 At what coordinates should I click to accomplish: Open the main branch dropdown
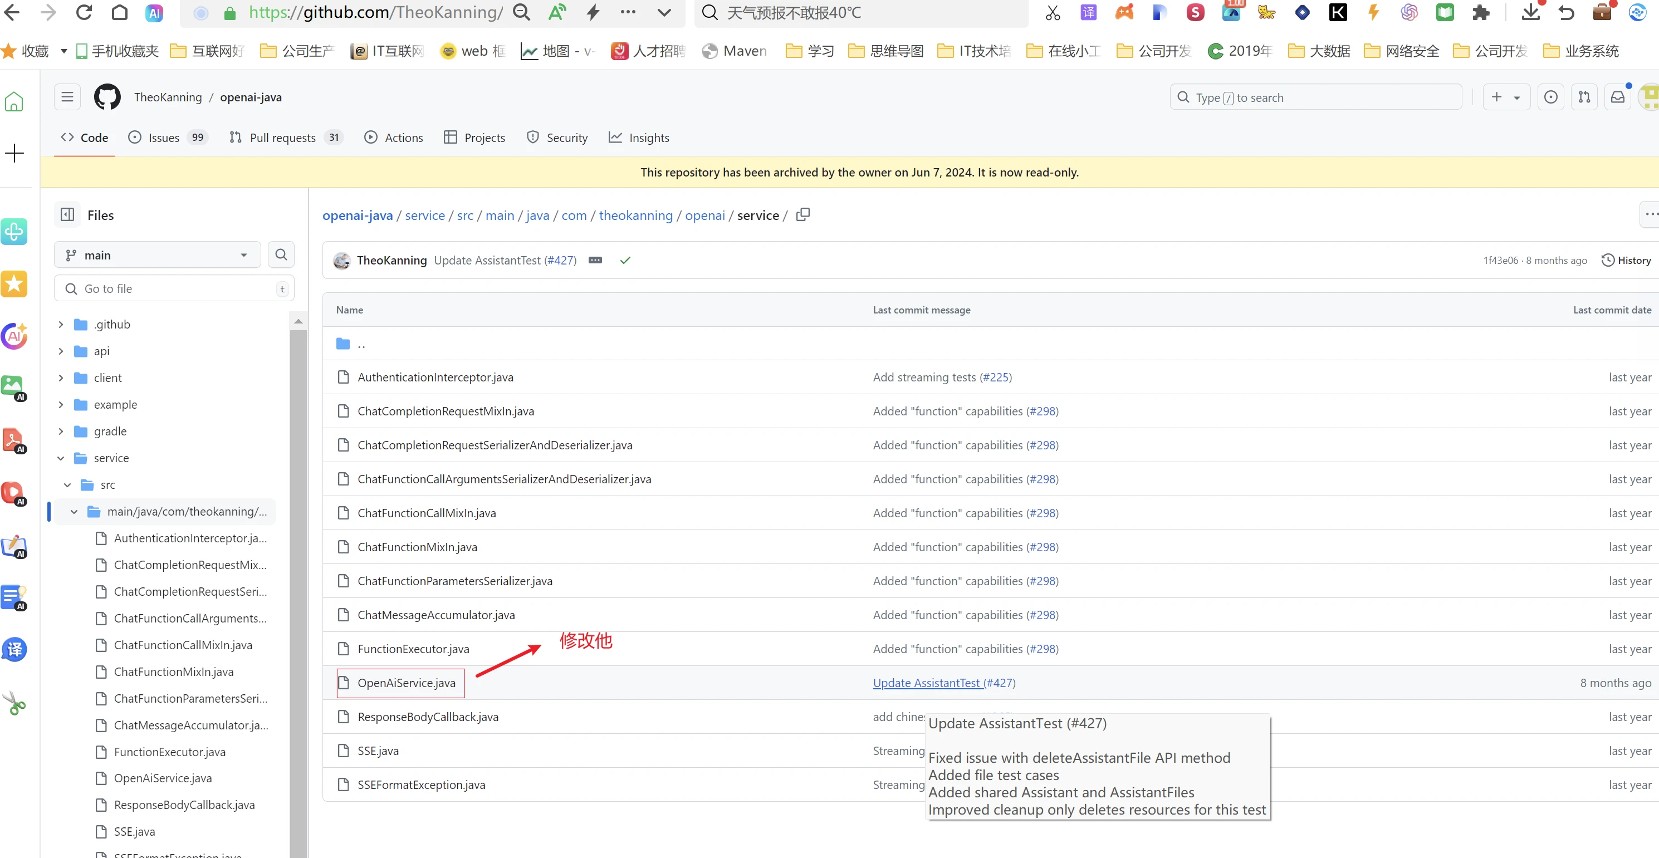[x=157, y=255]
